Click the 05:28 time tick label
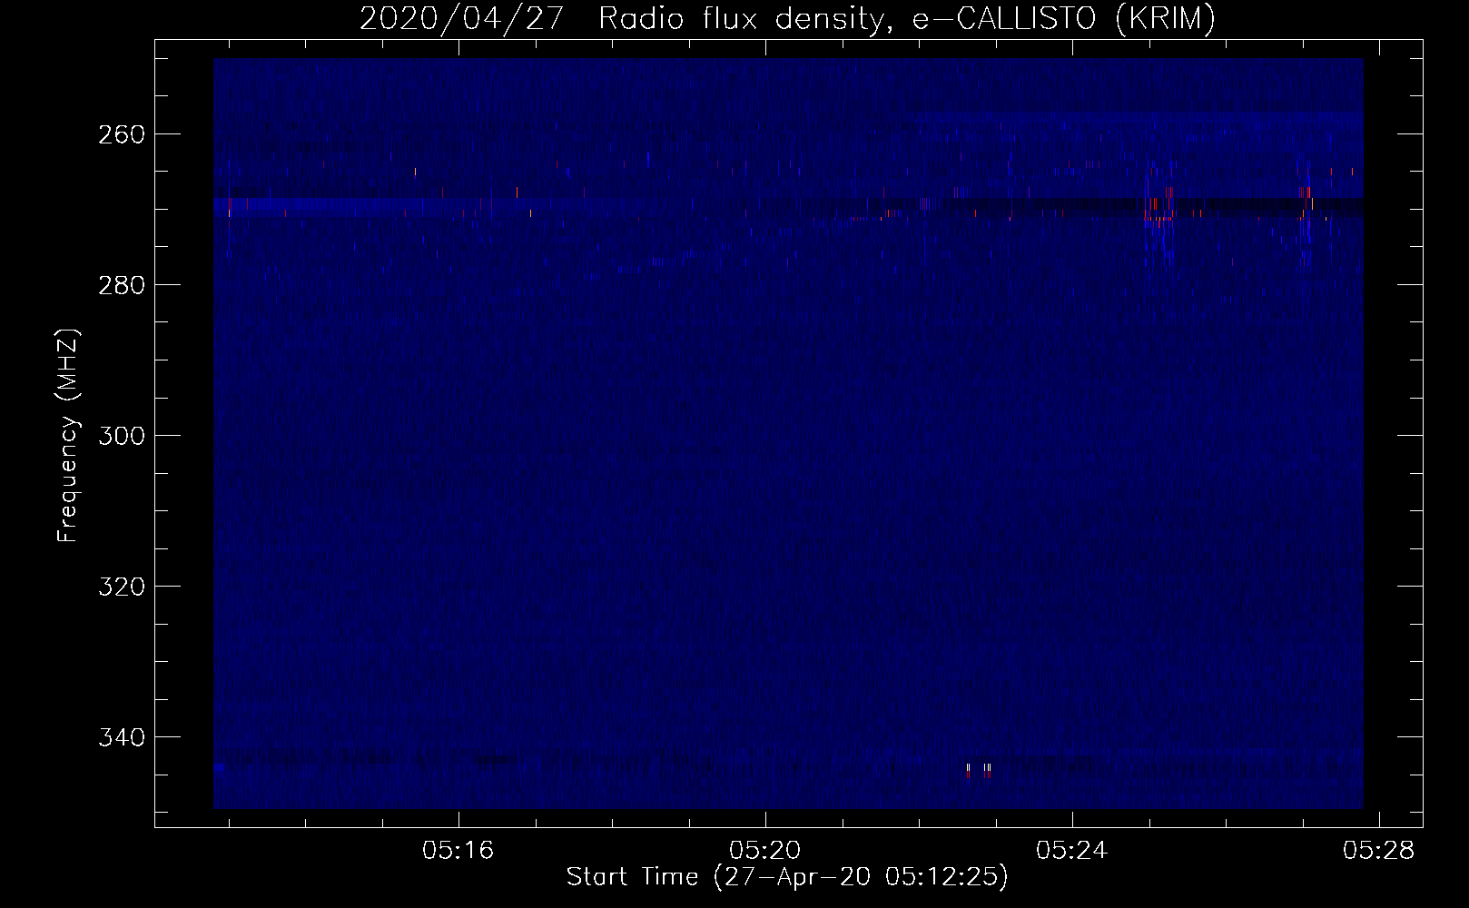Screen dimensions: 1469x908 (1379, 851)
